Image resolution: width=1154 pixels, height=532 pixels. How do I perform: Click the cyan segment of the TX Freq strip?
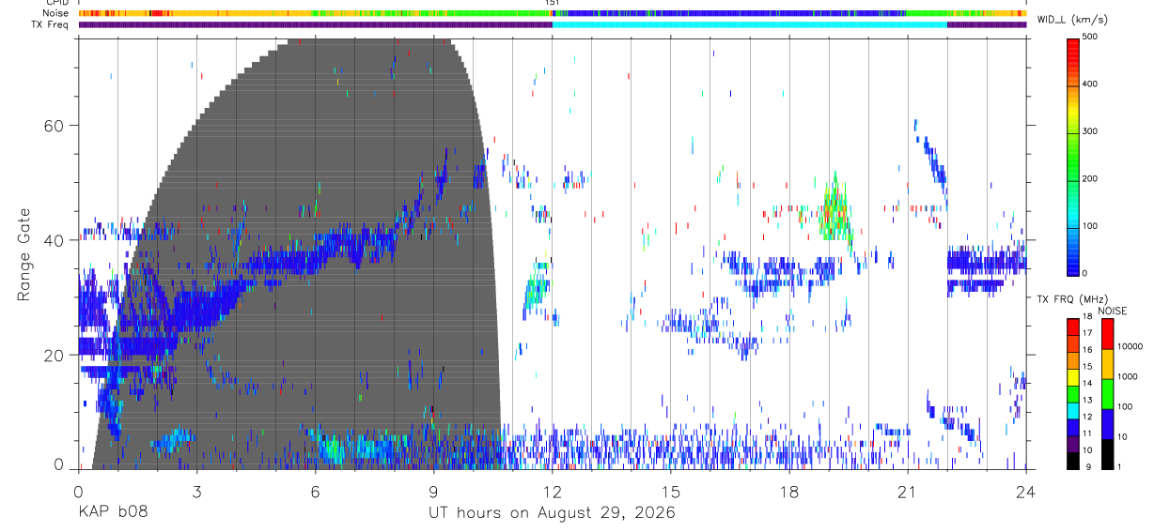[x=749, y=24]
